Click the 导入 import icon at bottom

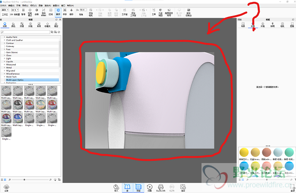point(116,188)
